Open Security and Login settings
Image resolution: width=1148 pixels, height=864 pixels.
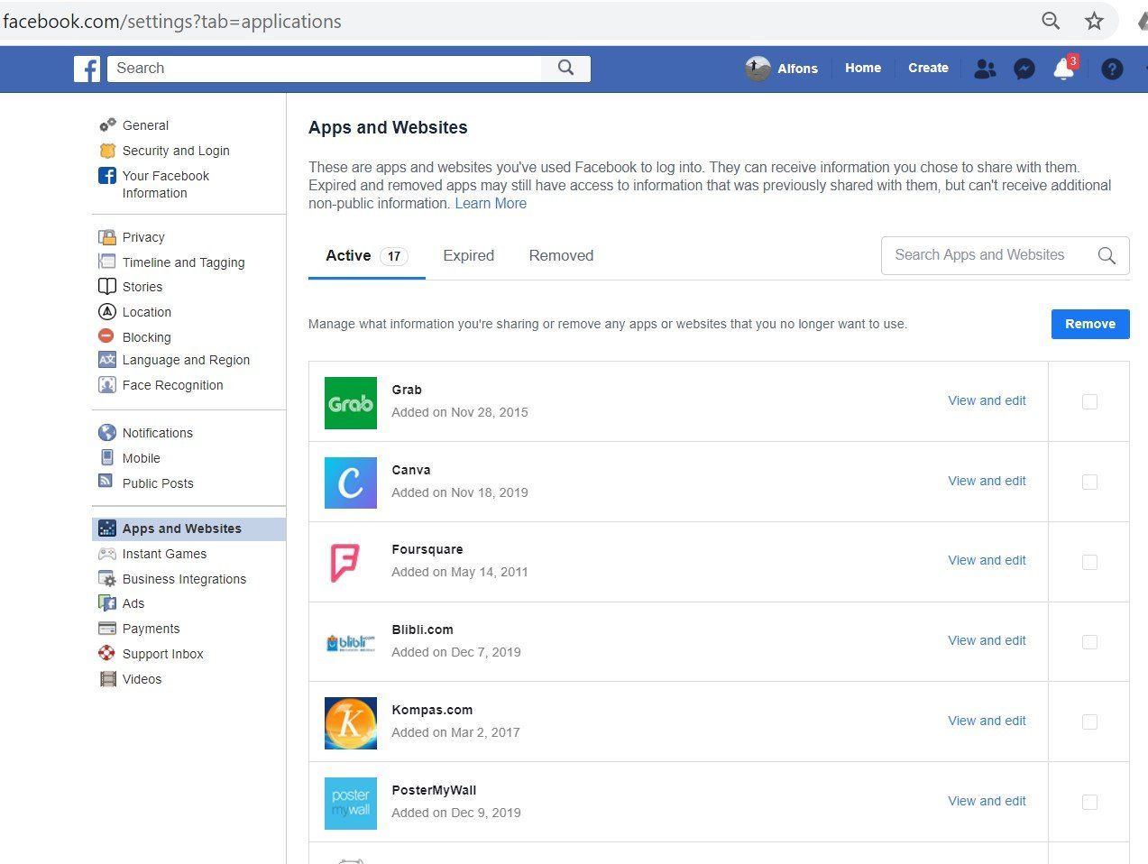coord(176,151)
